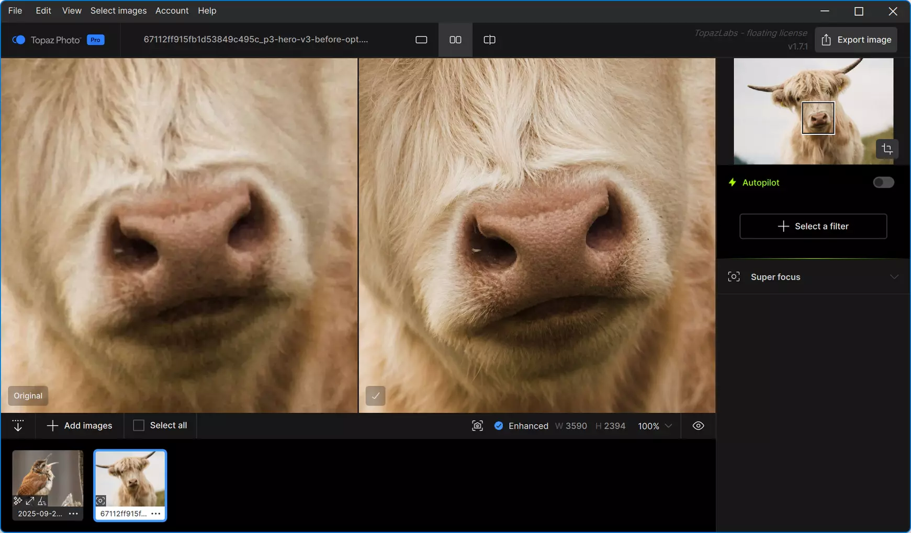911x533 pixels.
Task: Open the options menu for the 2025-09-2... thumbnail
Action: click(73, 514)
